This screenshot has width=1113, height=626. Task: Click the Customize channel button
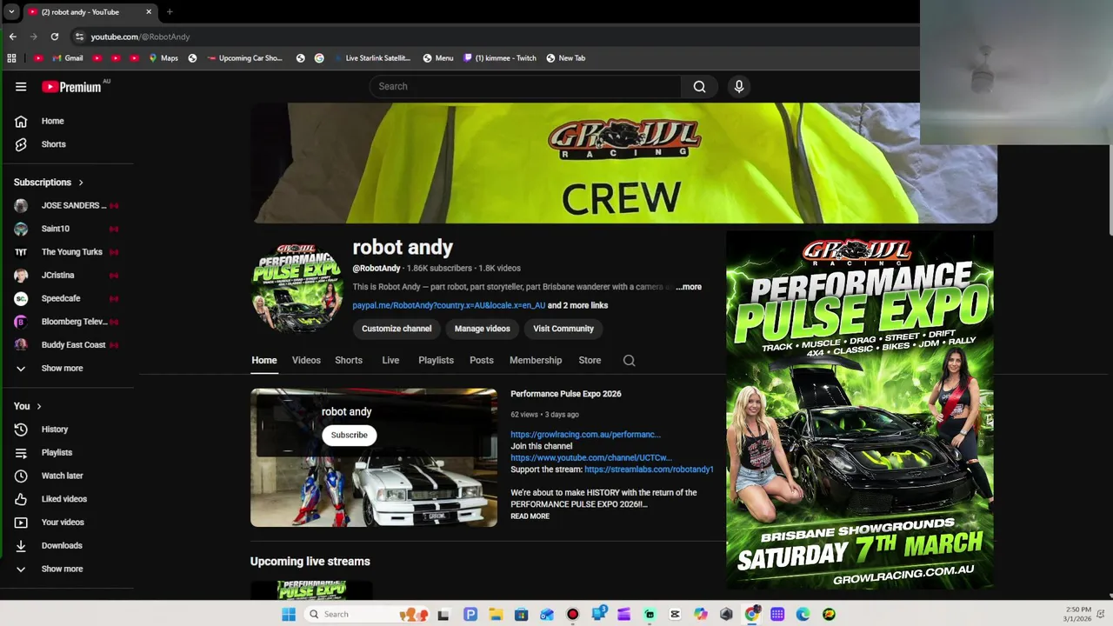[397, 329]
